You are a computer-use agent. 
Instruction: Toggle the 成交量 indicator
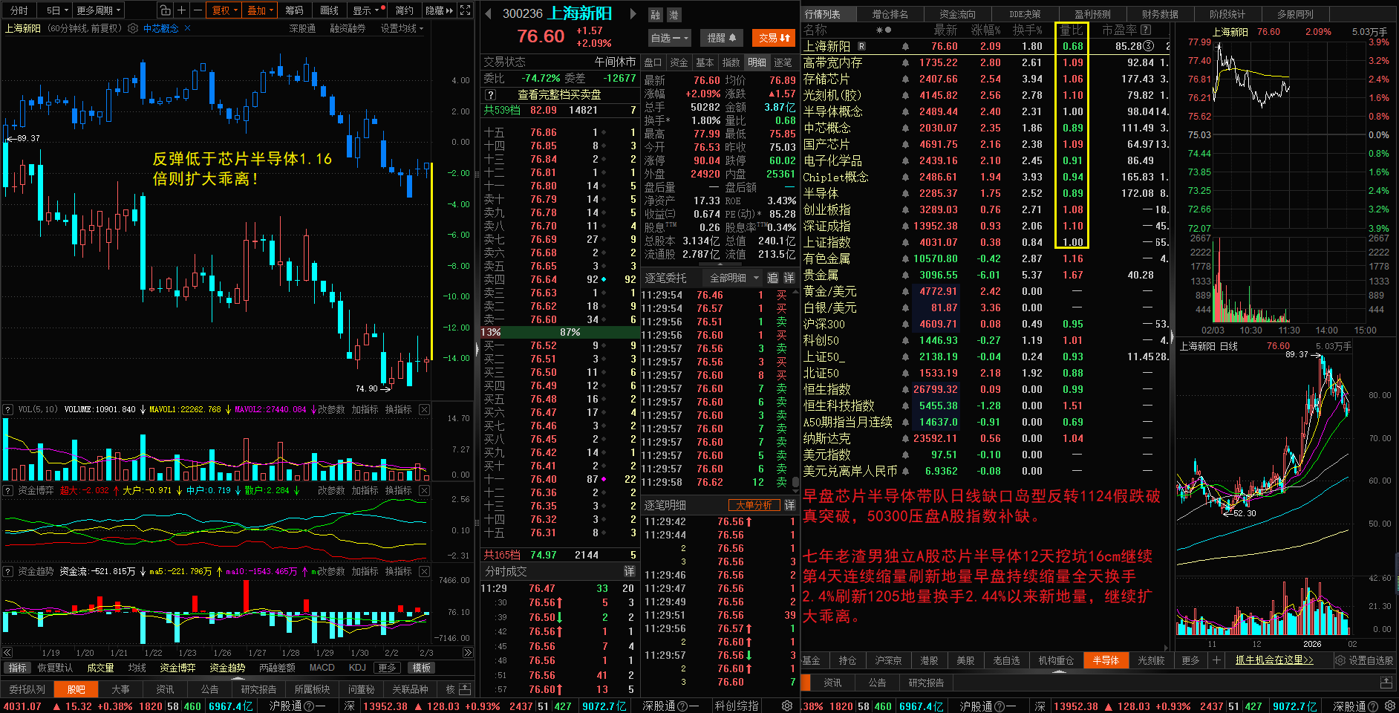pyautogui.click(x=100, y=668)
